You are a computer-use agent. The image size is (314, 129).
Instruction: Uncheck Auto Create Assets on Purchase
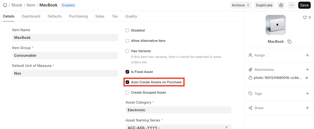coord(128,82)
